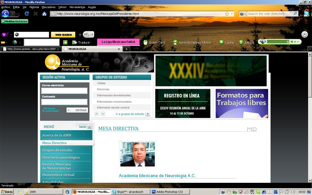Image resolution: width=312 pixels, height=195 pixels.
Task: Click the search magnifier in Babylon box
Action: 295,14
